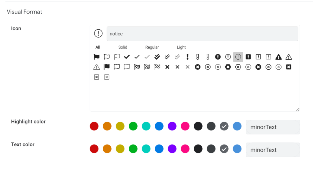Show All icons filter tab
The image size is (313, 169).
pyautogui.click(x=98, y=47)
